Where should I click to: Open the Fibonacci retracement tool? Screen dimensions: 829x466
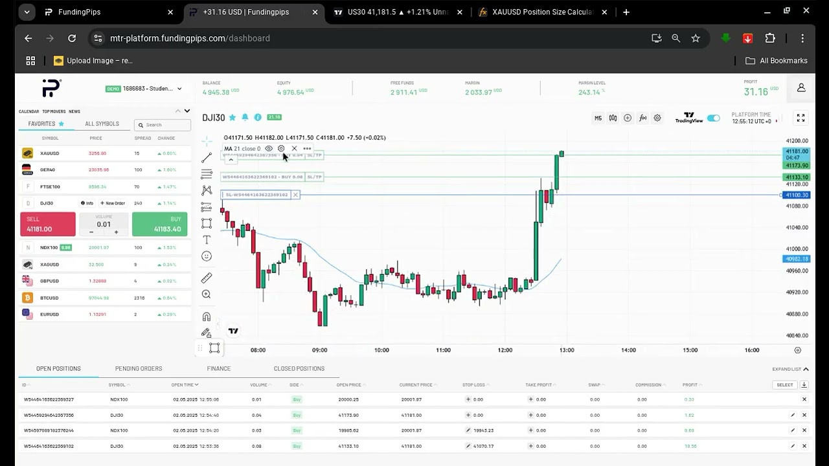207,174
